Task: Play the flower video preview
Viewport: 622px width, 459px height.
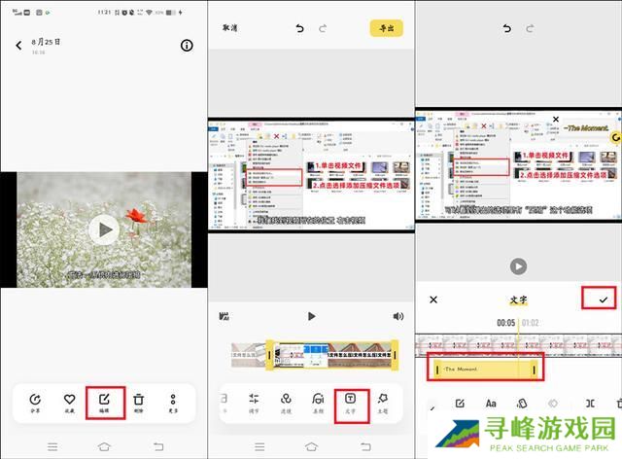Action: [103, 229]
